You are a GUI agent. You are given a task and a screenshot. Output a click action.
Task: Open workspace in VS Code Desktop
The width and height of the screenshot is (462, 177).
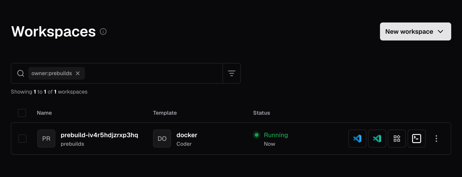(x=357, y=139)
